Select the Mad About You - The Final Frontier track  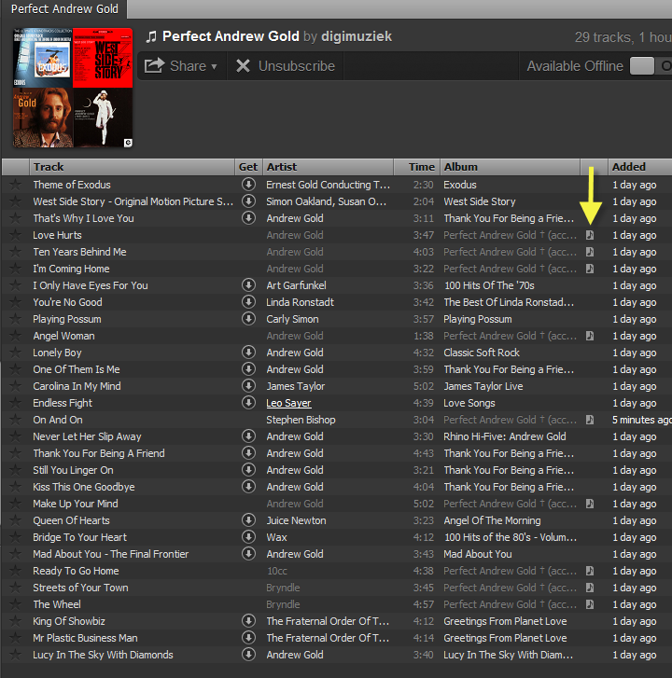coord(111,554)
